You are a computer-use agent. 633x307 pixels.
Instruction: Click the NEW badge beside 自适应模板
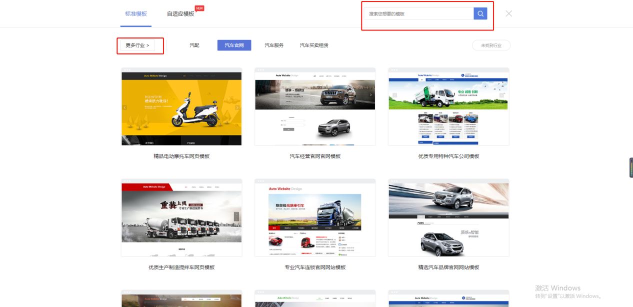click(199, 8)
